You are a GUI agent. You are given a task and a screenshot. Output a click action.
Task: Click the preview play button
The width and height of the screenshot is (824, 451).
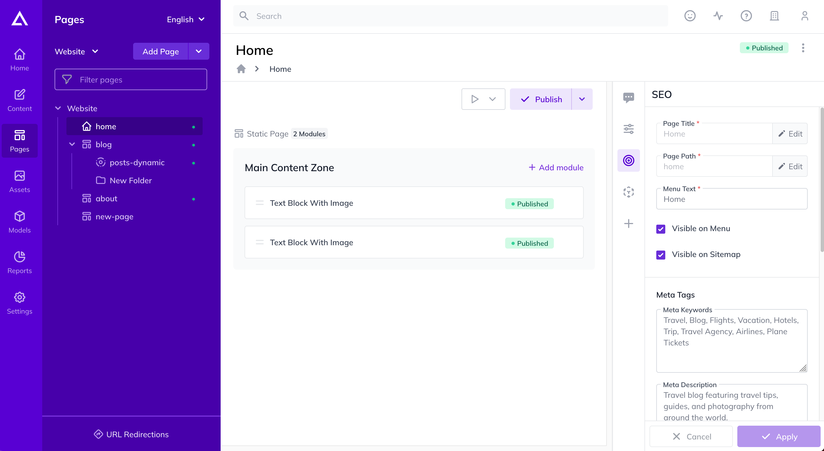(475, 99)
